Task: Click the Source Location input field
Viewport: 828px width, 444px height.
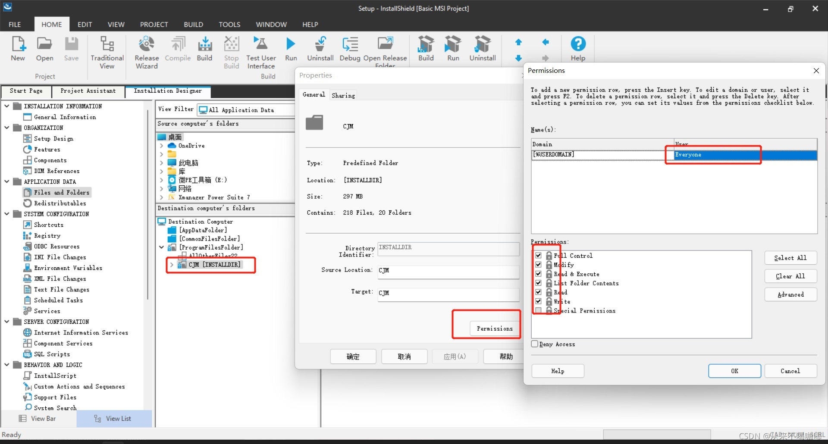Action: click(x=448, y=271)
